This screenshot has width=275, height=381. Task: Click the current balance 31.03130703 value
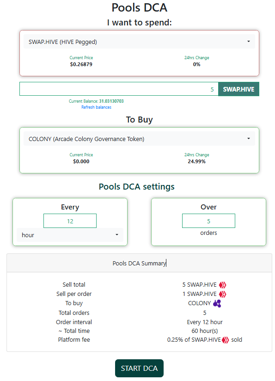coord(111,101)
